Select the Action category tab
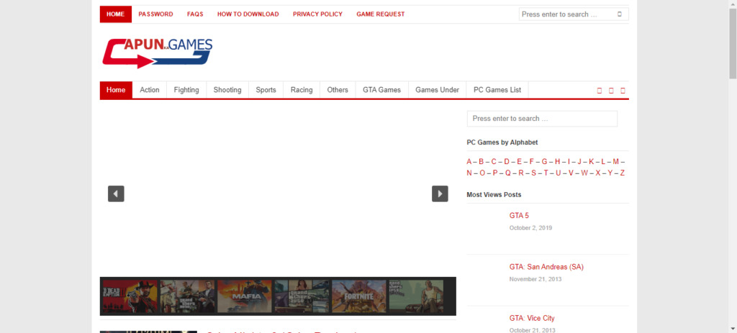Viewport: 737px width, 333px height. [x=150, y=90]
